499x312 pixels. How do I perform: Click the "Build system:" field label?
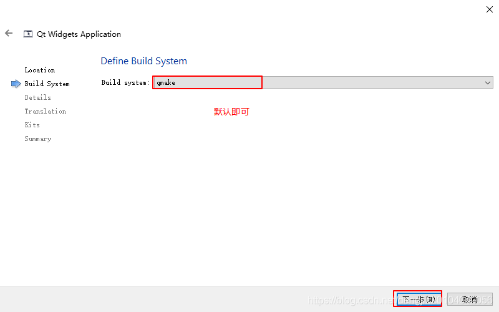(125, 83)
